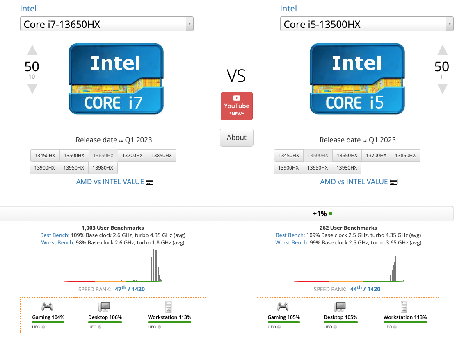This screenshot has height=337, width=457.
Task: Click the left Intel brand link
Action: [28, 9]
